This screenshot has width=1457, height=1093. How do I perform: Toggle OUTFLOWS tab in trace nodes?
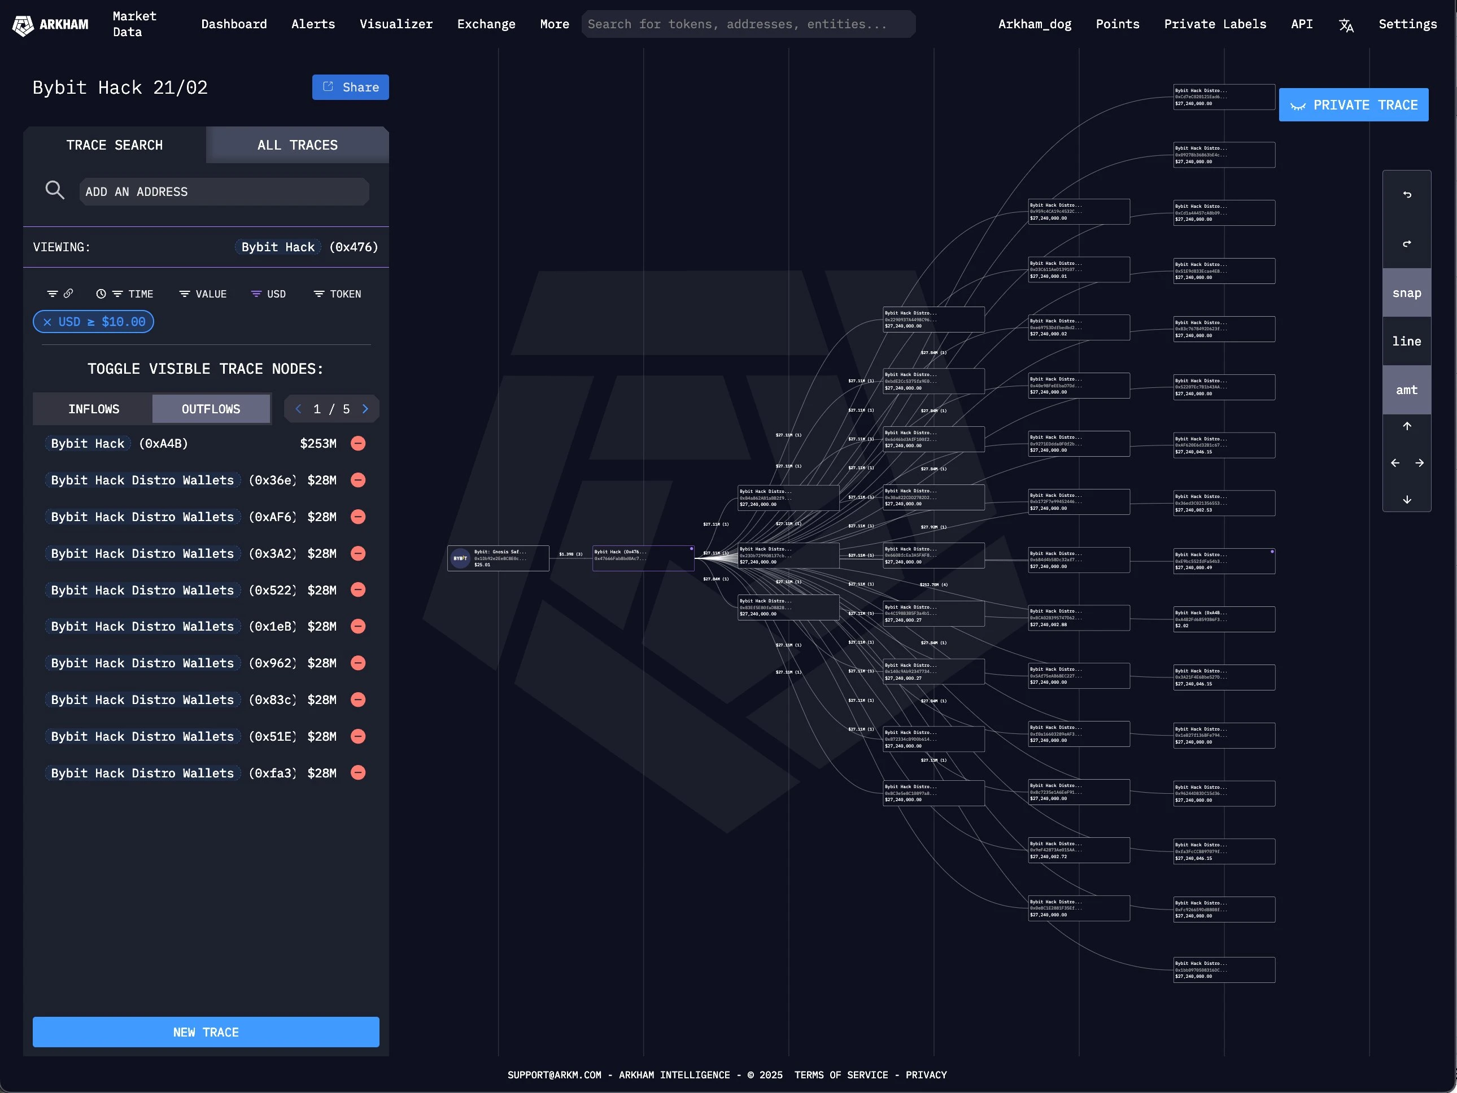(210, 409)
